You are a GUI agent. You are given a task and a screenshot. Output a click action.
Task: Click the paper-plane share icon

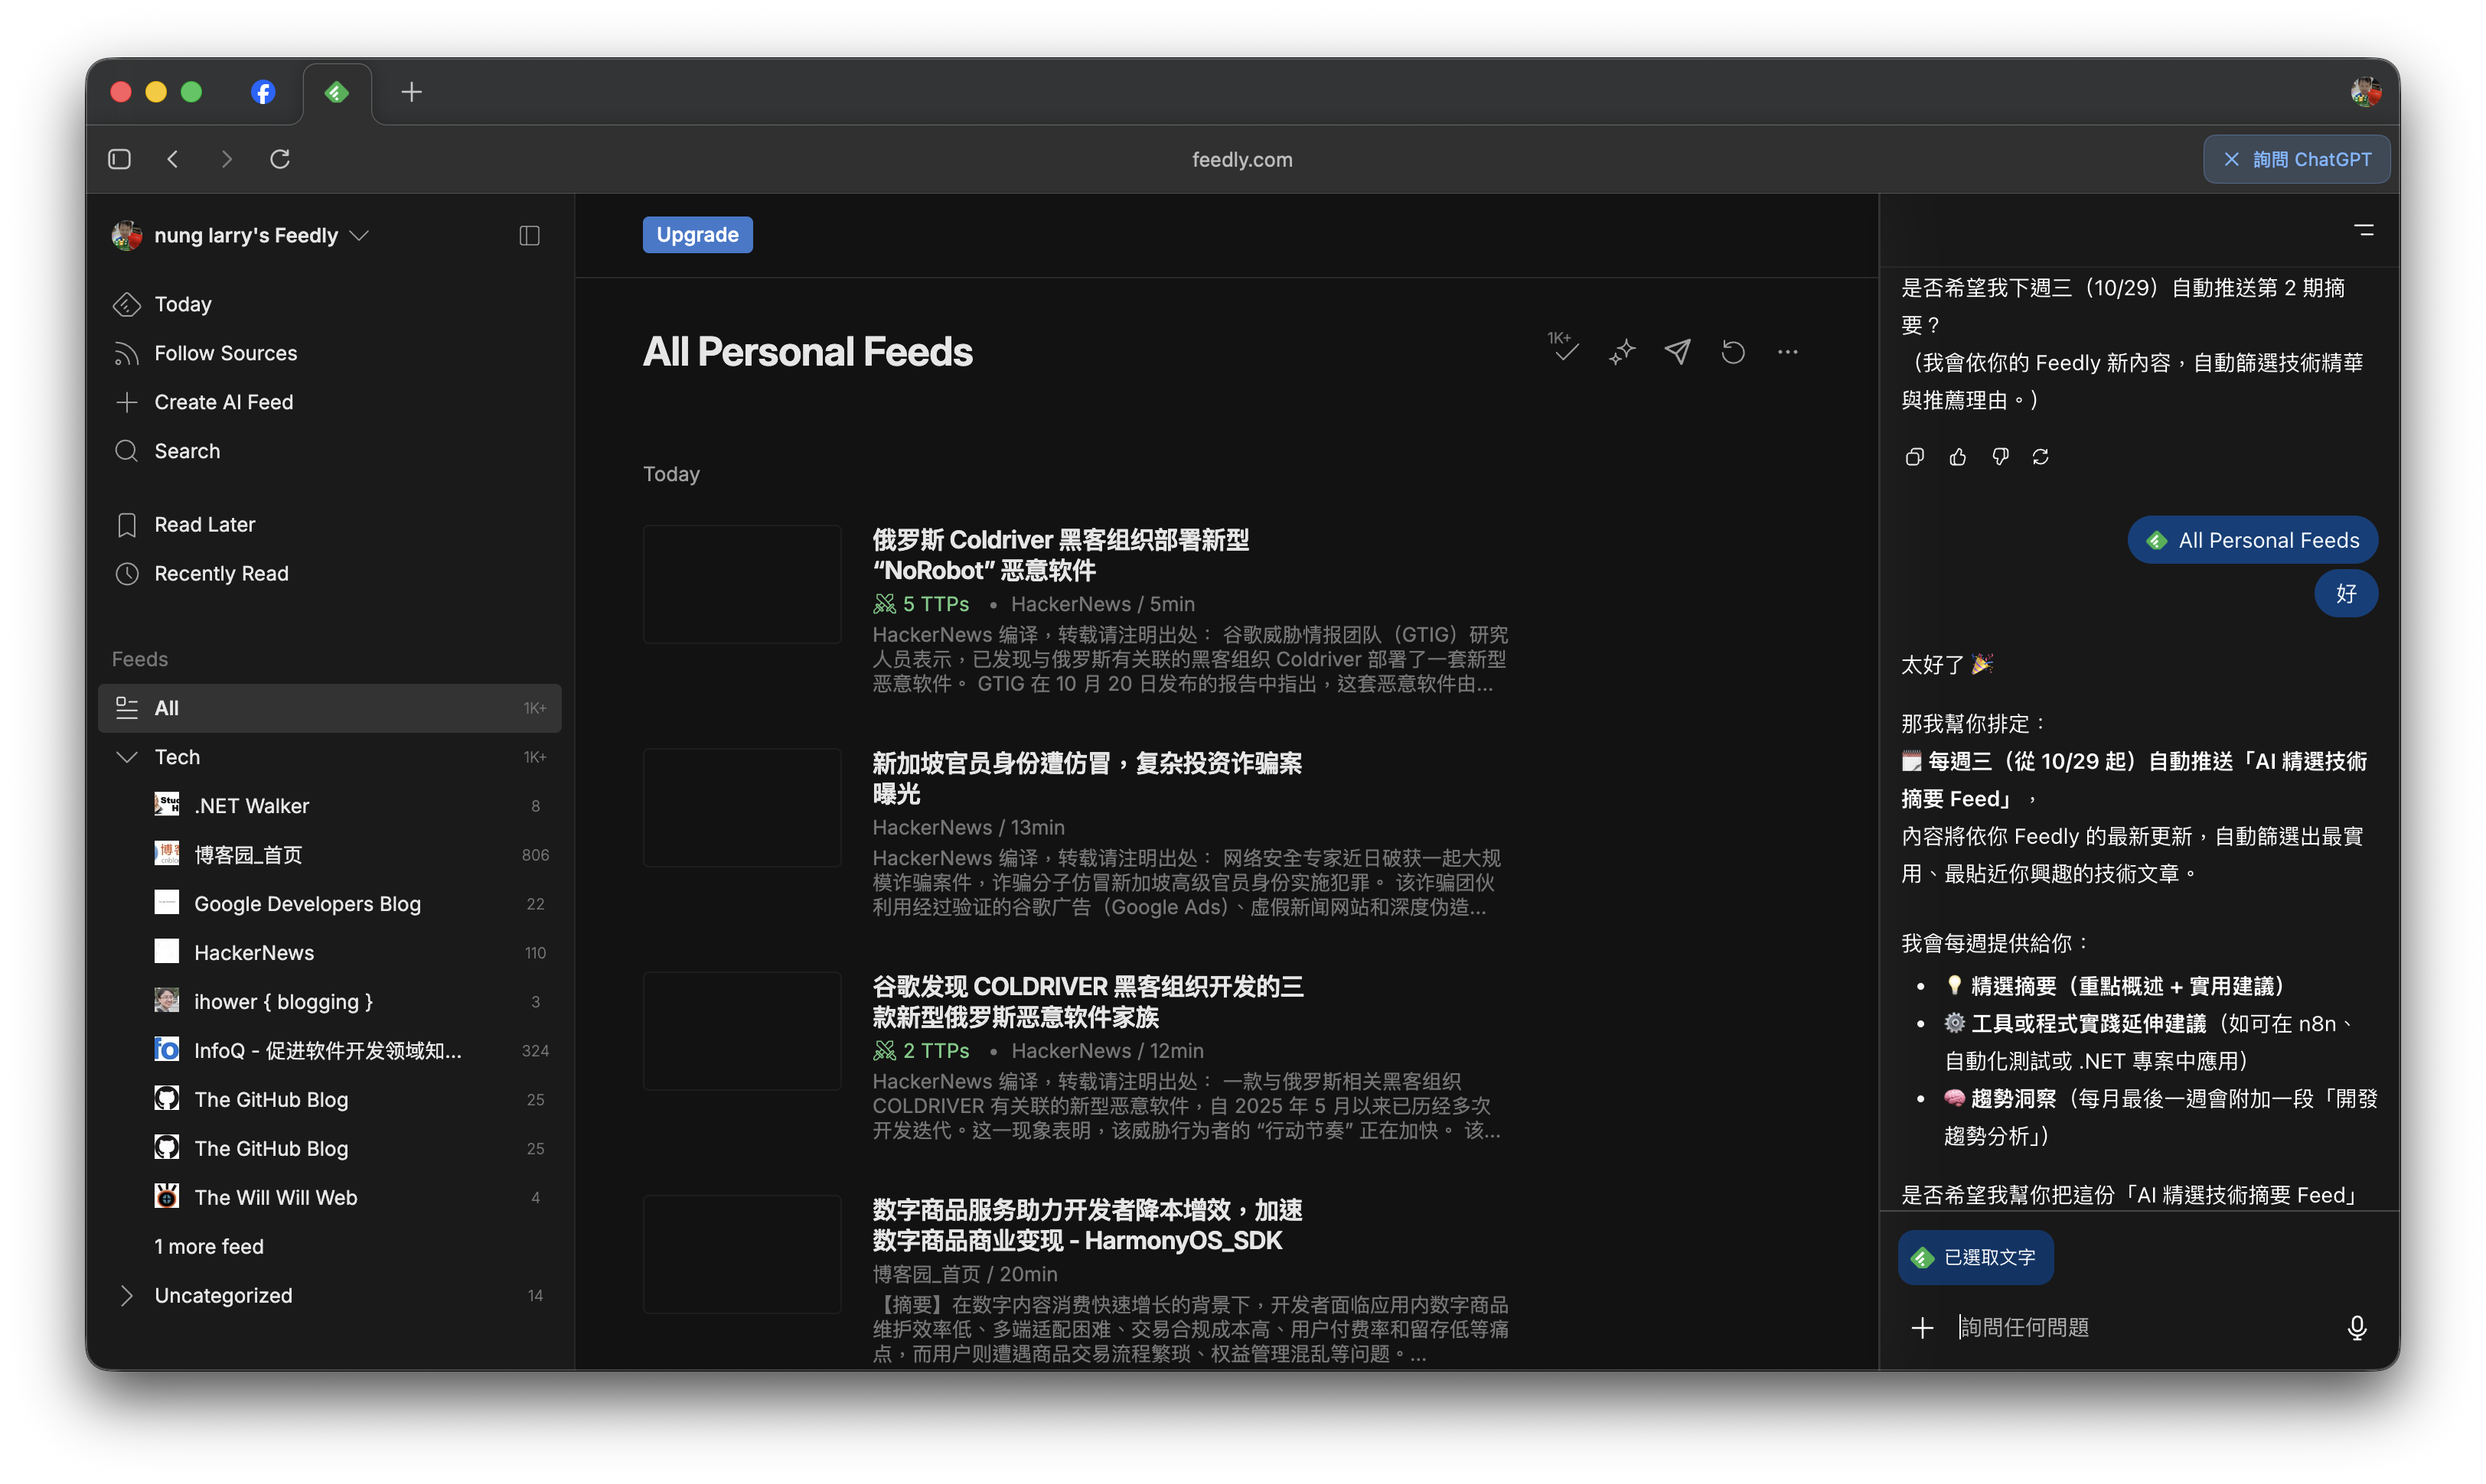tap(1678, 352)
